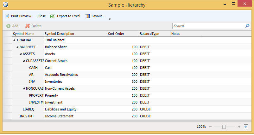Click the zoom out minus button
Viewport: 254px width, 135px height.
click(x=210, y=127)
